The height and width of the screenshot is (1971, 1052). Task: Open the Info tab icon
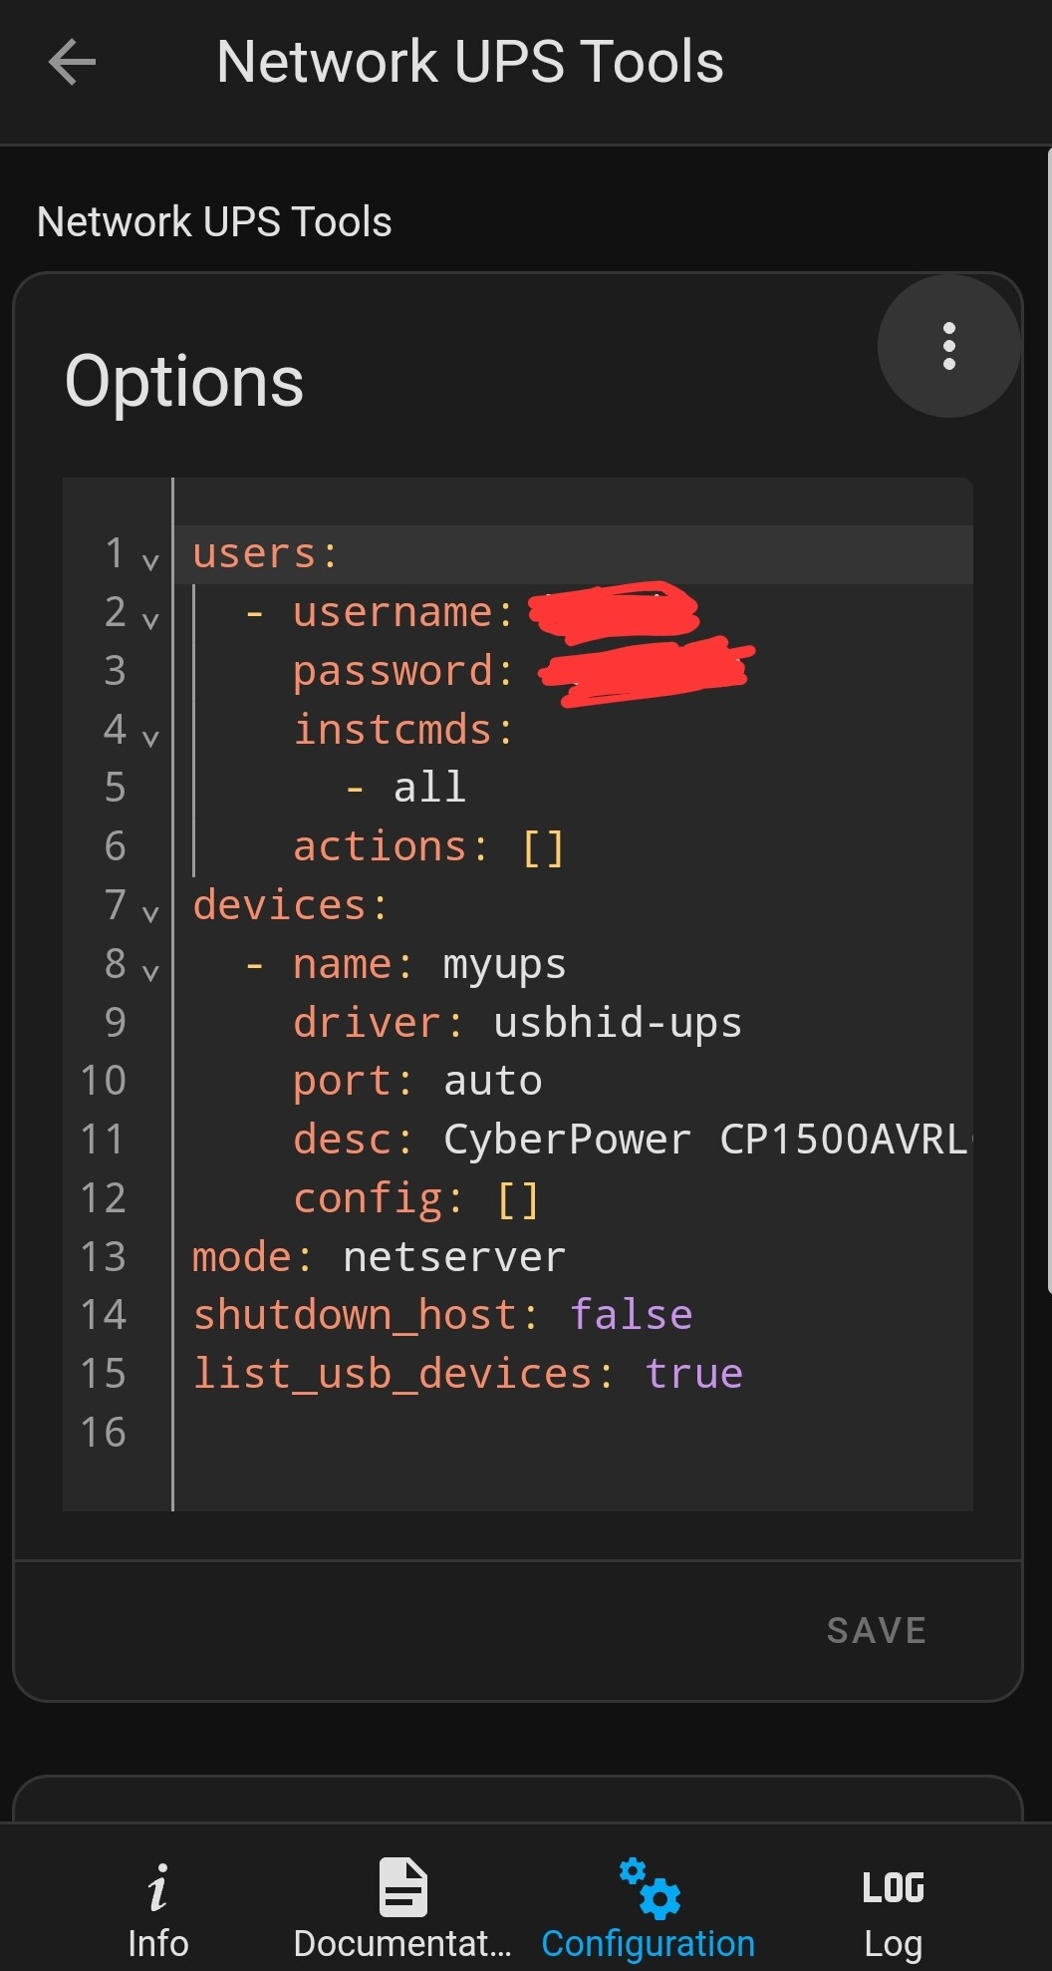(157, 1886)
